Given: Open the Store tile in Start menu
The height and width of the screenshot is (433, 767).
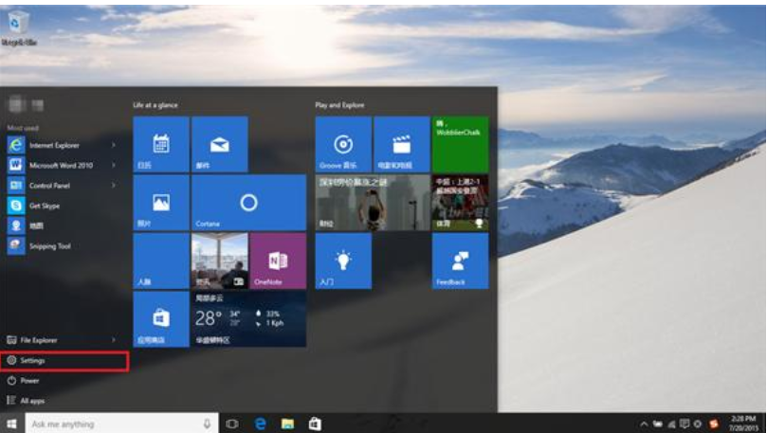Looking at the screenshot, I should [161, 318].
